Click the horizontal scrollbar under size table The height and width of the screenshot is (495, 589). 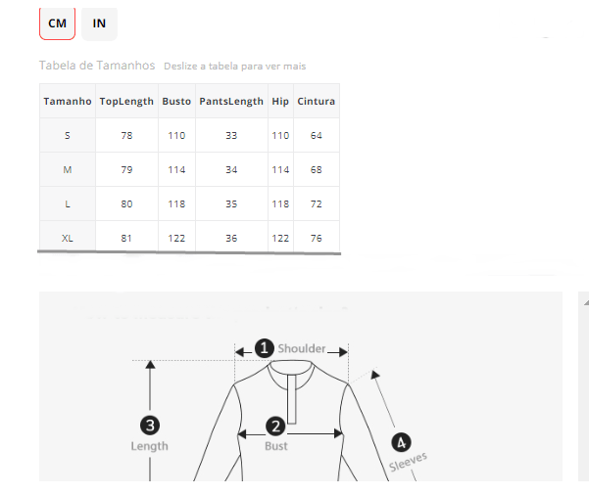(x=189, y=252)
